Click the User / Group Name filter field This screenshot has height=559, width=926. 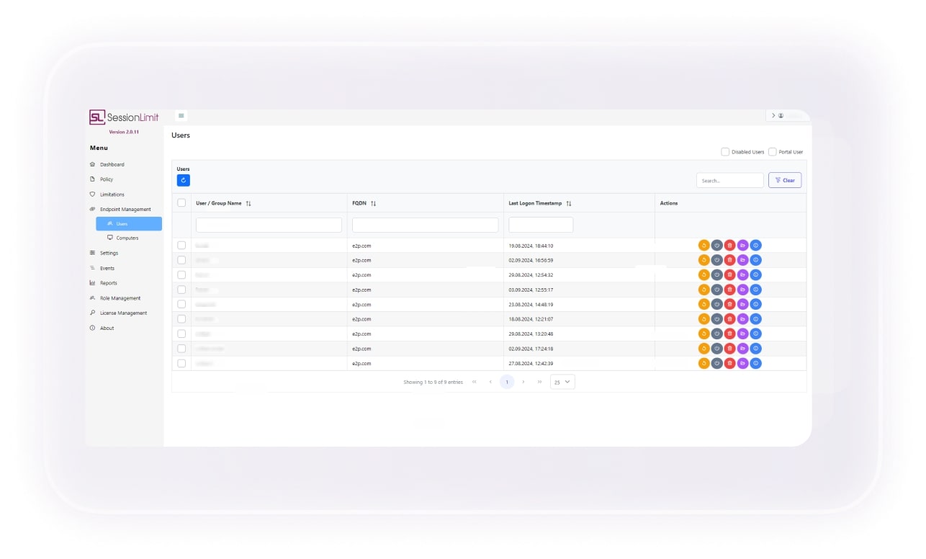pyautogui.click(x=269, y=225)
